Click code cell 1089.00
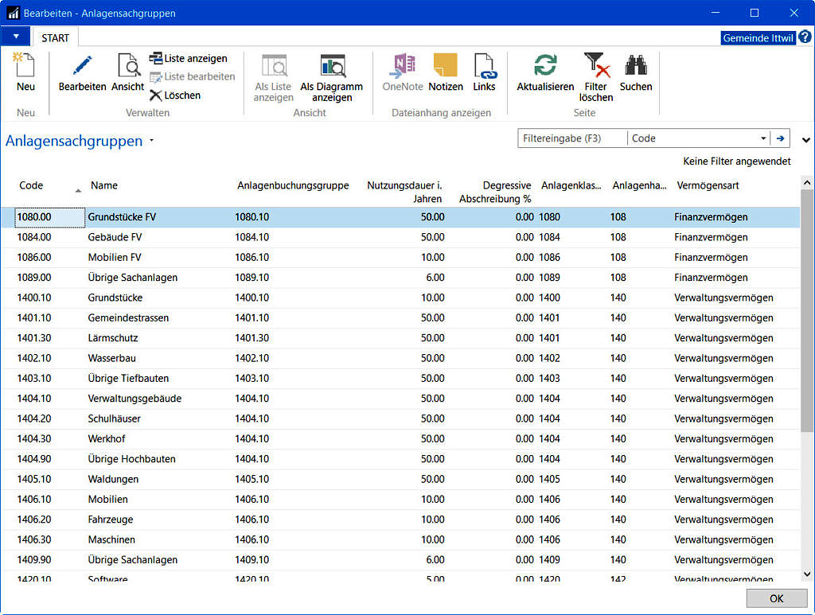The image size is (815, 615). [34, 278]
